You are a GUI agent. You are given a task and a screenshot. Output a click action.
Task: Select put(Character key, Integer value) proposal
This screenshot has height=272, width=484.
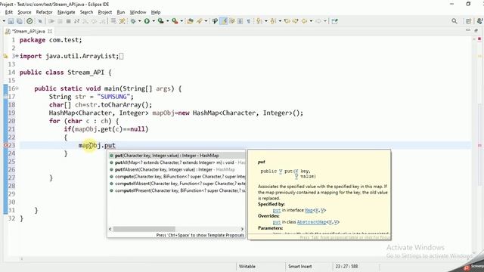click(177, 156)
